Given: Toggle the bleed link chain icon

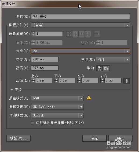Looking at the screenshot, I should (127, 81).
